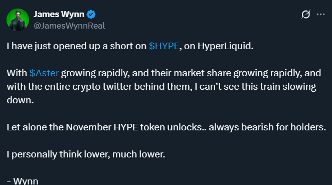Click the blue verified badge beside James Wynn
332x185 pixels.
click(x=91, y=15)
